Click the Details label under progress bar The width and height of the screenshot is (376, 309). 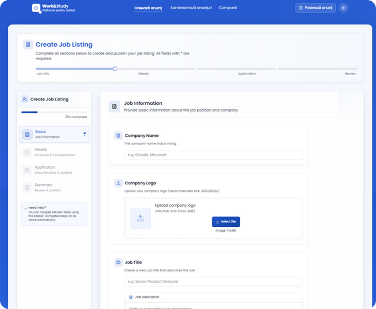[x=144, y=73]
